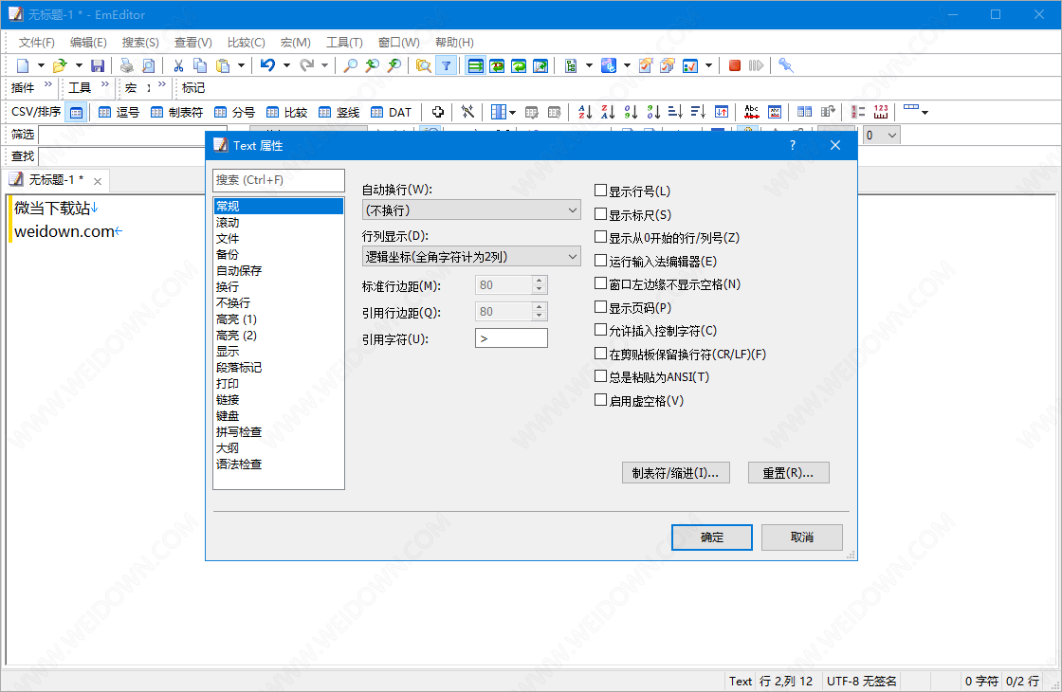The width and height of the screenshot is (1062, 692).
Task: Expand the Undo history dropdown arrow
Action: 286,65
